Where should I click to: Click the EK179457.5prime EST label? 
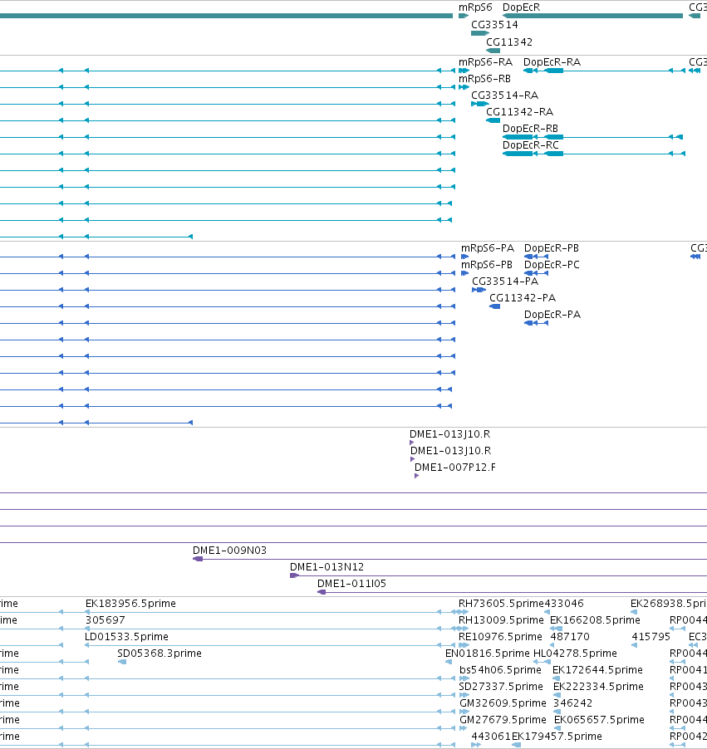click(x=557, y=736)
